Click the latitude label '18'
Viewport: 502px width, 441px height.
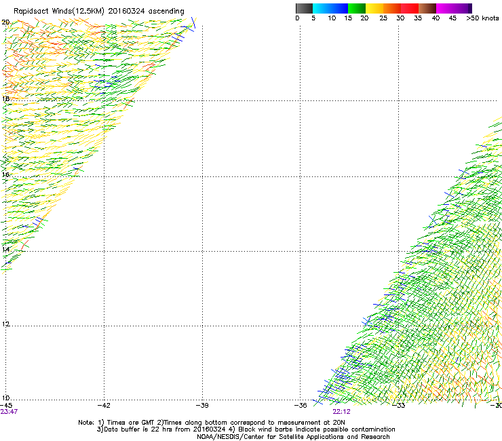coord(5,98)
